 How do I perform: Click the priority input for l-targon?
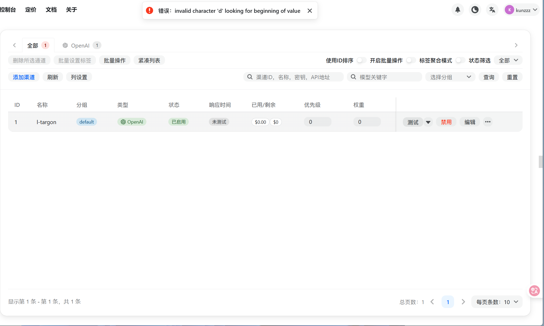tap(318, 122)
